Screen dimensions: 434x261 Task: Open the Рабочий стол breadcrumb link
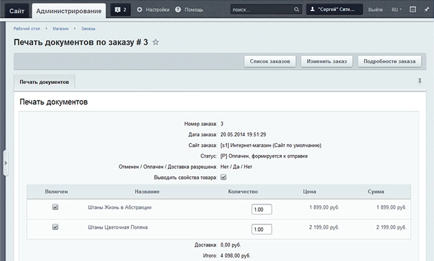pyautogui.click(x=27, y=29)
